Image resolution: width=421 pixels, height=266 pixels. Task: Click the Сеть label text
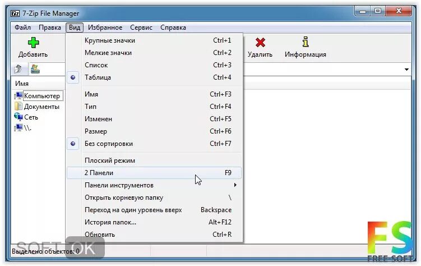pos(31,117)
